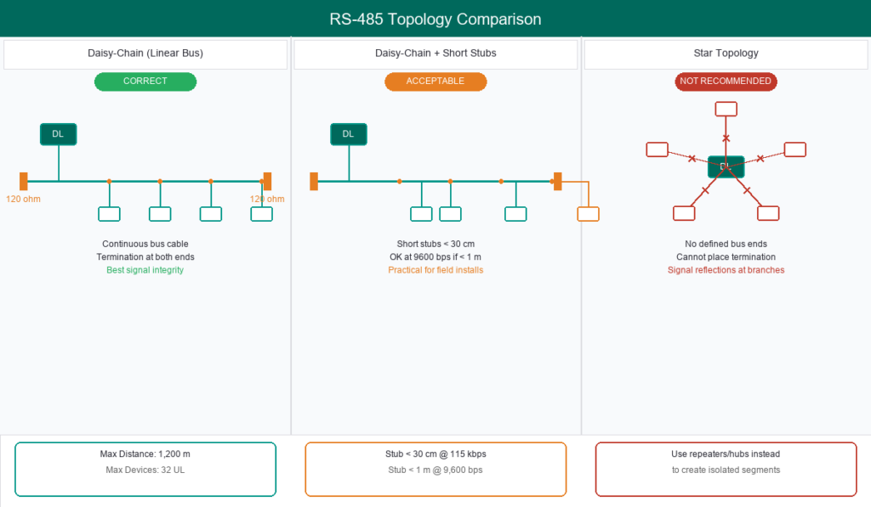
Task: Click the 'No defined bus ends' text
Action: point(726,244)
